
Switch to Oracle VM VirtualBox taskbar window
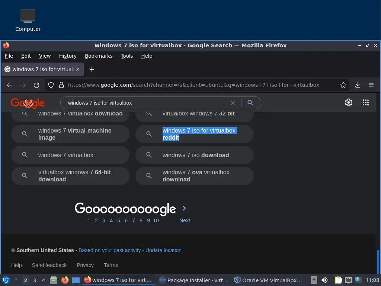pos(268,280)
